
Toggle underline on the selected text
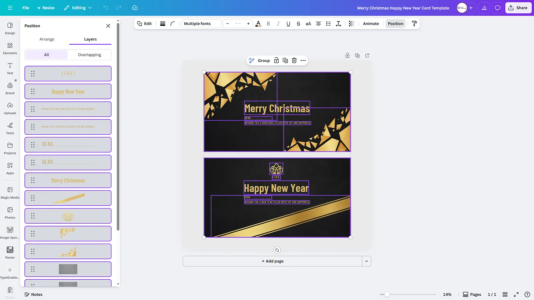pyautogui.click(x=288, y=23)
